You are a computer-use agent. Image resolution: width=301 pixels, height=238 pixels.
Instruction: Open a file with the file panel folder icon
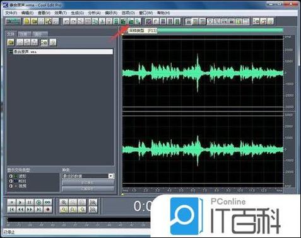11,42
